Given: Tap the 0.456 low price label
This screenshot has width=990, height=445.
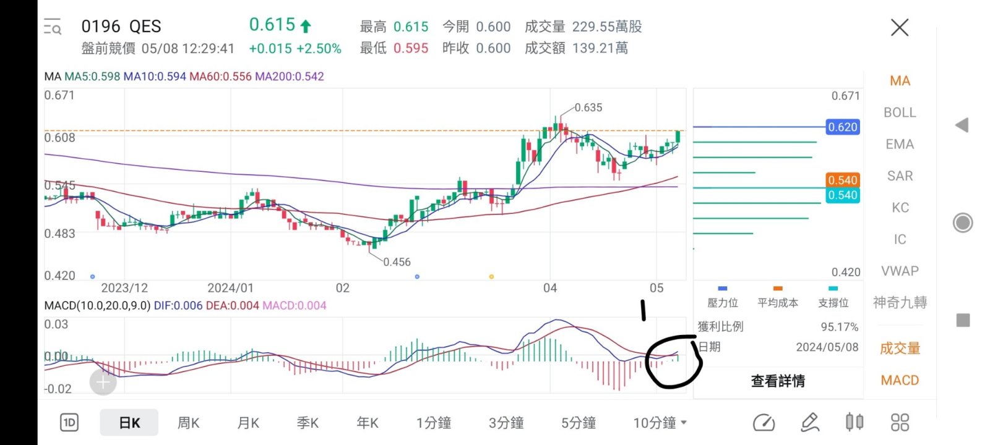Looking at the screenshot, I should tap(397, 262).
